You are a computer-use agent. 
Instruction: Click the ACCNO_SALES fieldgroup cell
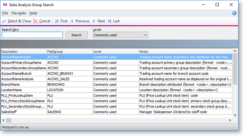70,79
